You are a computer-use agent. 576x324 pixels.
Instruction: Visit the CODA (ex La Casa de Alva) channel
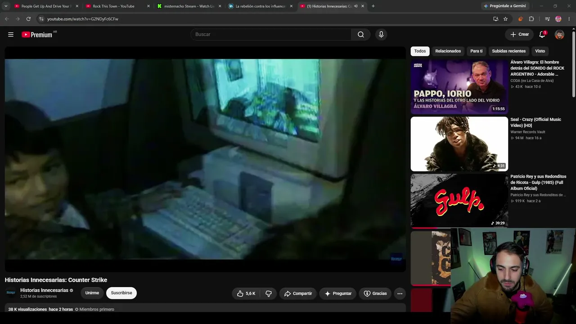point(532,81)
